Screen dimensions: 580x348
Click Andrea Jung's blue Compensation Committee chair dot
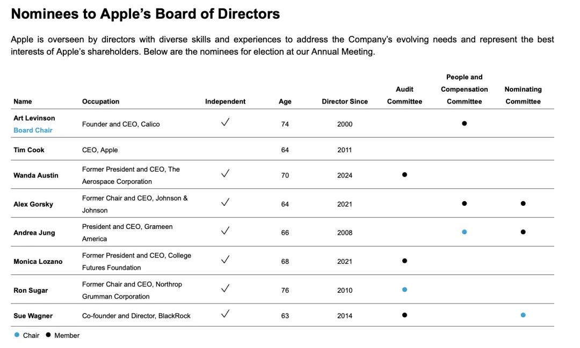pos(464,232)
